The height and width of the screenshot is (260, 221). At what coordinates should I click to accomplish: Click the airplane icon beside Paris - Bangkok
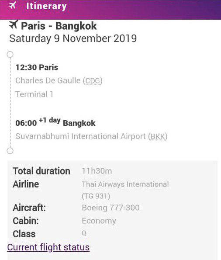tap(14, 24)
